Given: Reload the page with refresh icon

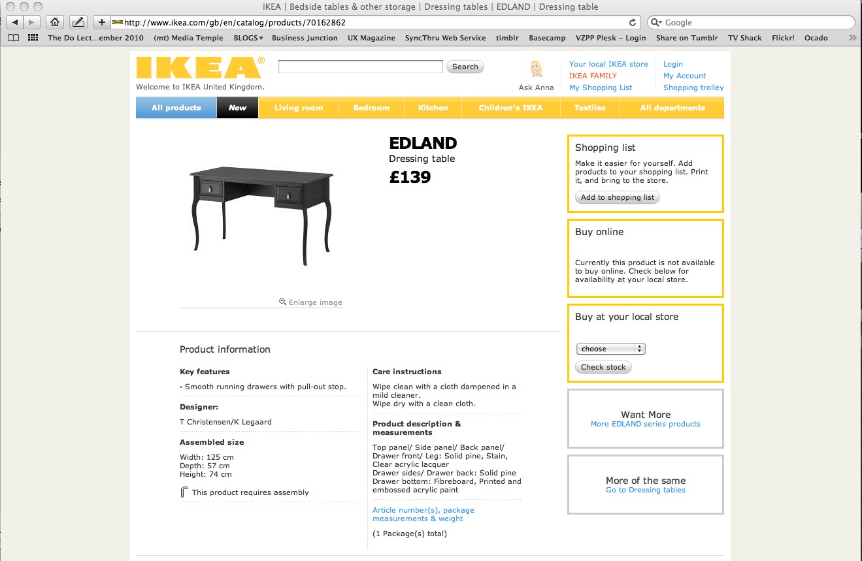Looking at the screenshot, I should pos(632,22).
